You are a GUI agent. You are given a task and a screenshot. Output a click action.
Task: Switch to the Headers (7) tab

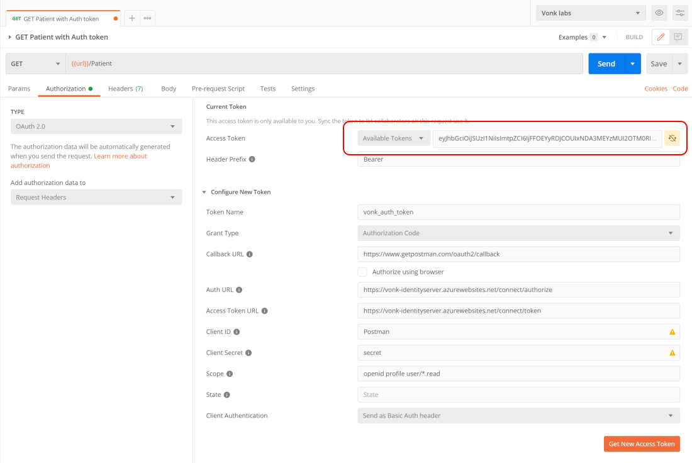tap(126, 89)
